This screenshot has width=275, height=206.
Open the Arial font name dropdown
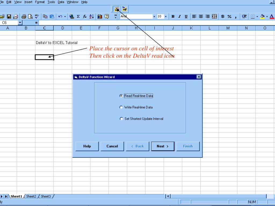154,16
